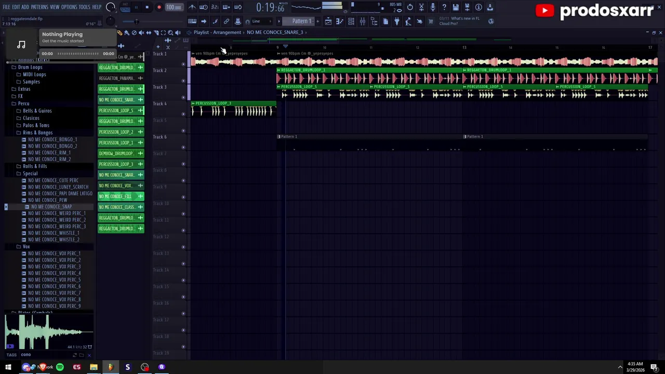Mute Track 1 with its dot toggle
This screenshot has width=665, height=374.
(x=183, y=64)
